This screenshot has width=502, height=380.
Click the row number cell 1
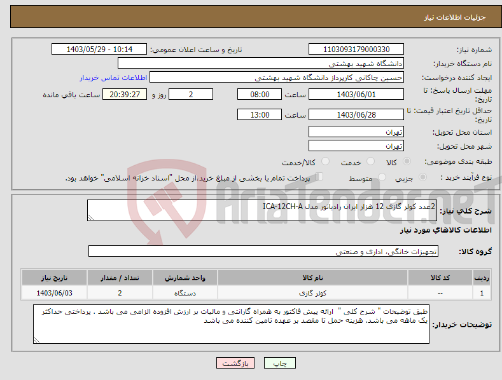[482, 293]
